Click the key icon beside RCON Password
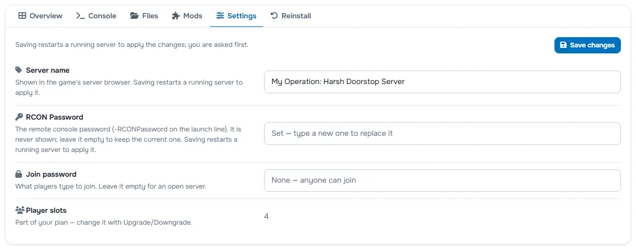636x250 pixels. pyautogui.click(x=19, y=117)
